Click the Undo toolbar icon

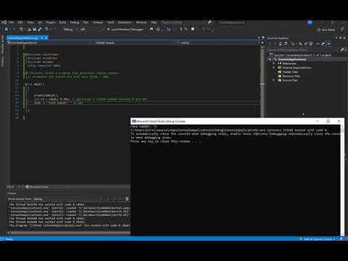[46, 29]
